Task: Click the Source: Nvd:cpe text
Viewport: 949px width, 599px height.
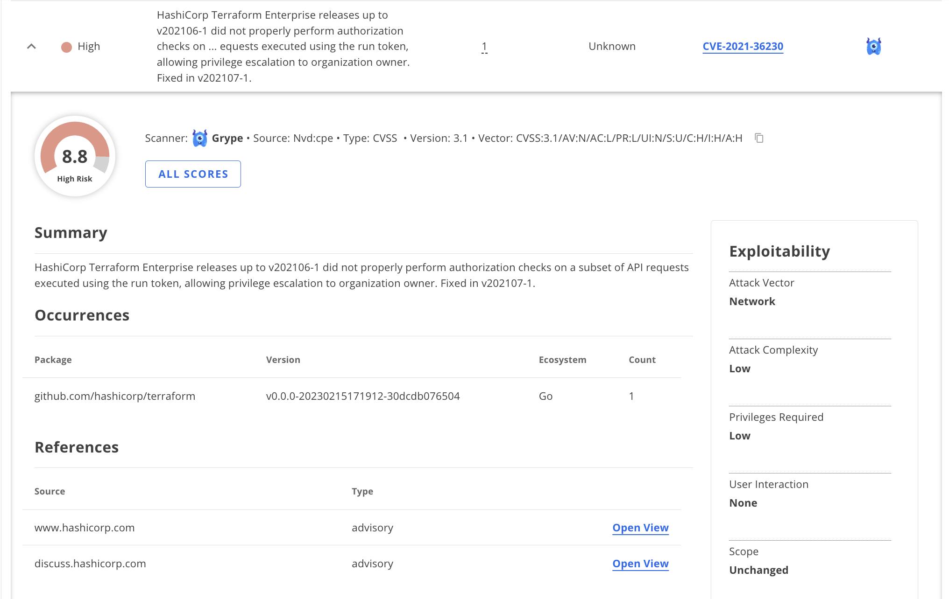Action: (293, 138)
